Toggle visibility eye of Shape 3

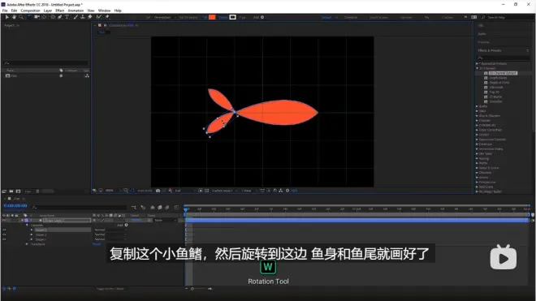pyautogui.click(x=4, y=230)
